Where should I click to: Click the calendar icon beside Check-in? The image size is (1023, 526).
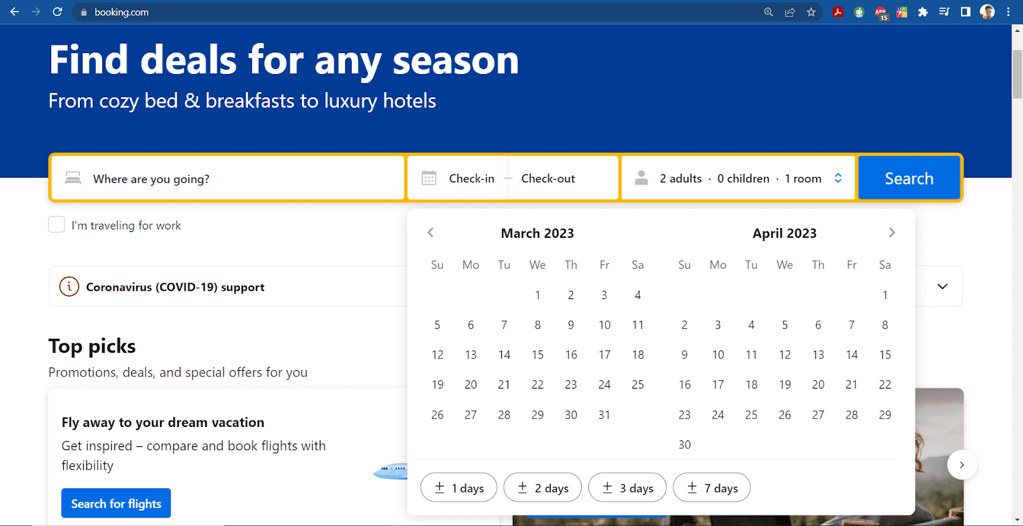point(429,178)
